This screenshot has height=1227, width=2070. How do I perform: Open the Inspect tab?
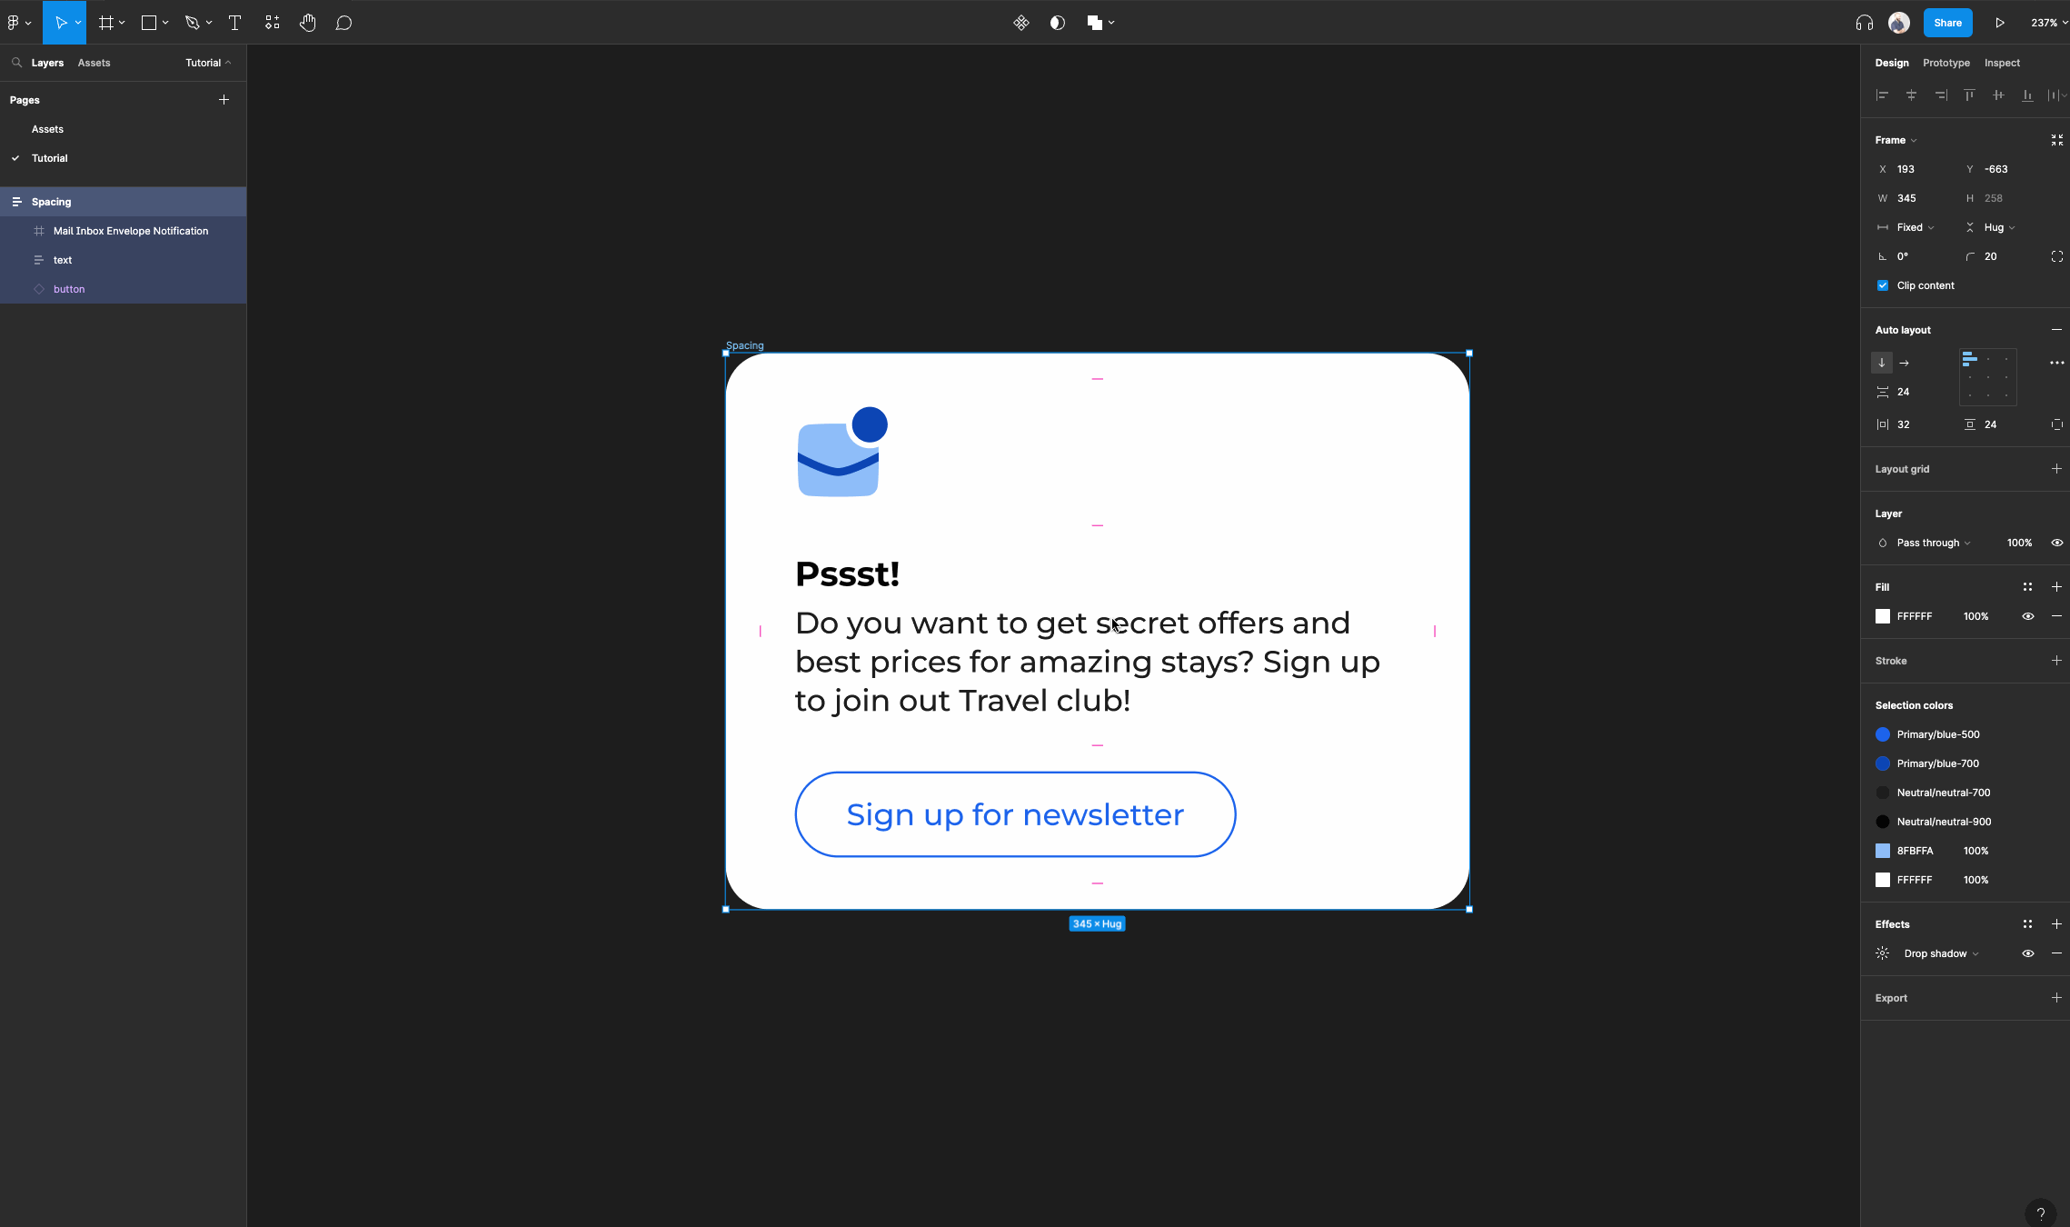pos(2002,63)
